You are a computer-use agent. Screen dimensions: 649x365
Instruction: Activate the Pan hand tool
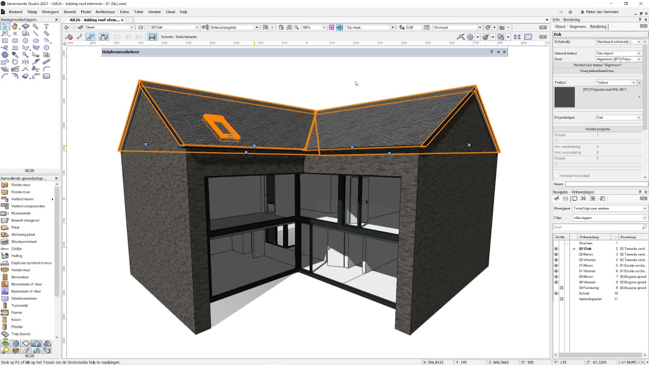tap(15, 26)
